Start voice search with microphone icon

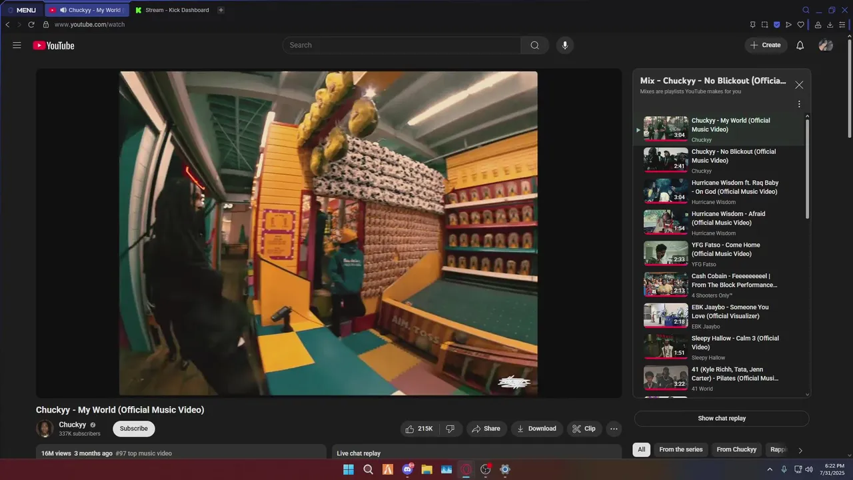[565, 45]
